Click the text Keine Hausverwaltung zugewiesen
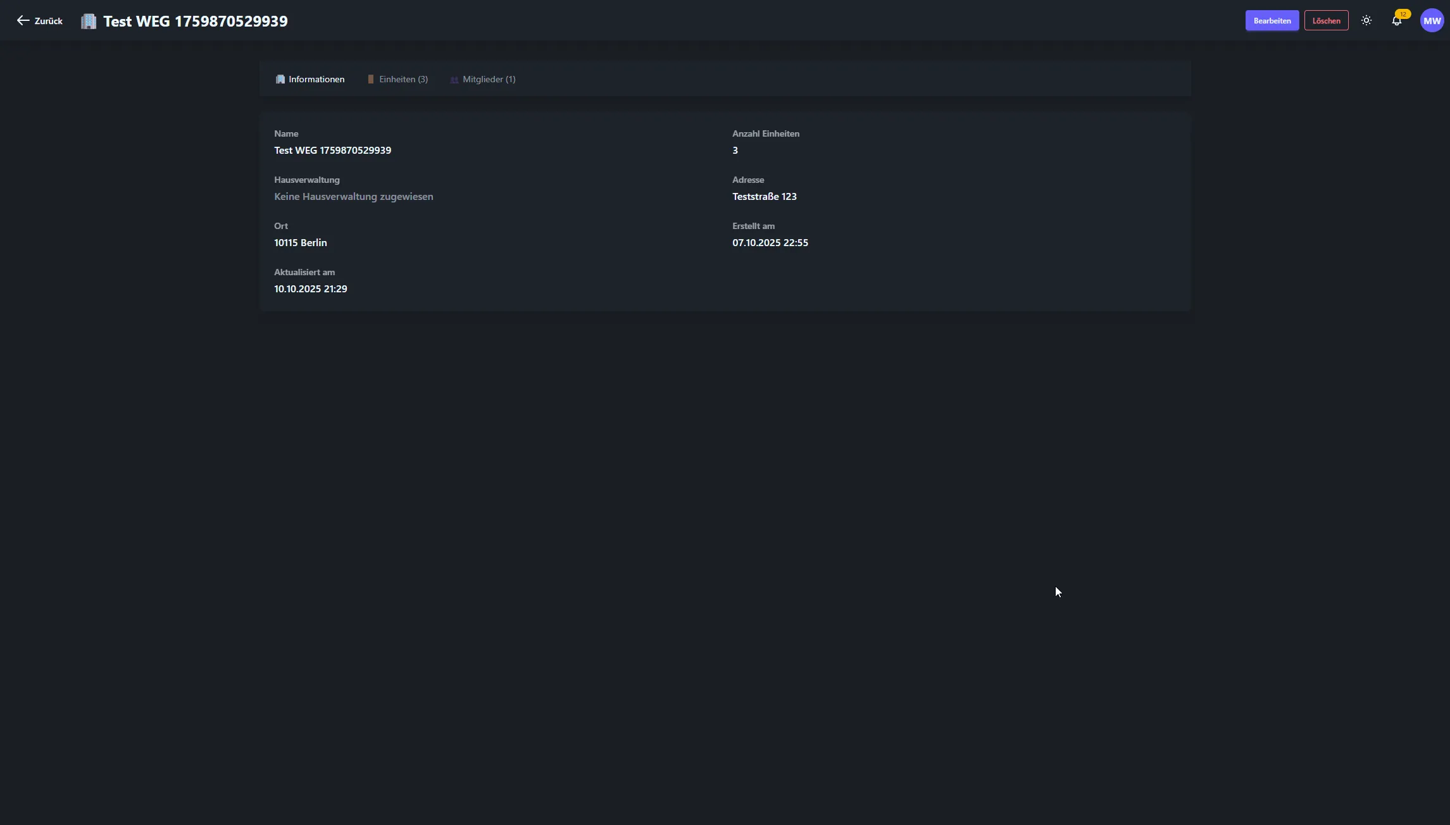This screenshot has height=825, width=1450. 353,197
